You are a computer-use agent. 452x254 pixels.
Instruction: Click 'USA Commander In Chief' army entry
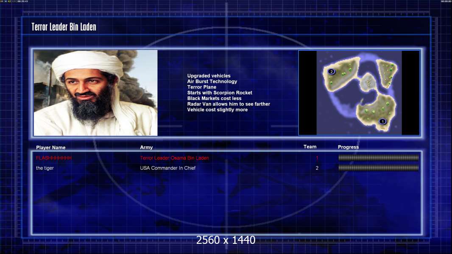pos(168,168)
